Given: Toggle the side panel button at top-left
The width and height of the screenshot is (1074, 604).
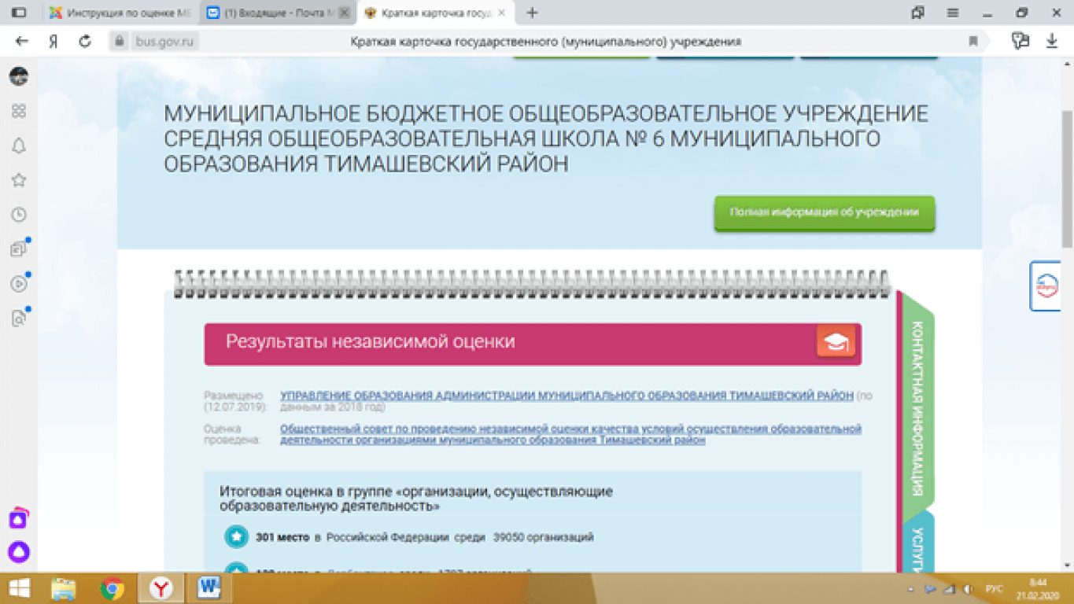Looking at the screenshot, I should (19, 13).
